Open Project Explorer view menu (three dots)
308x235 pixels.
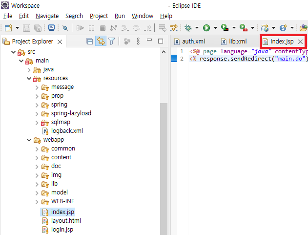[138, 42]
